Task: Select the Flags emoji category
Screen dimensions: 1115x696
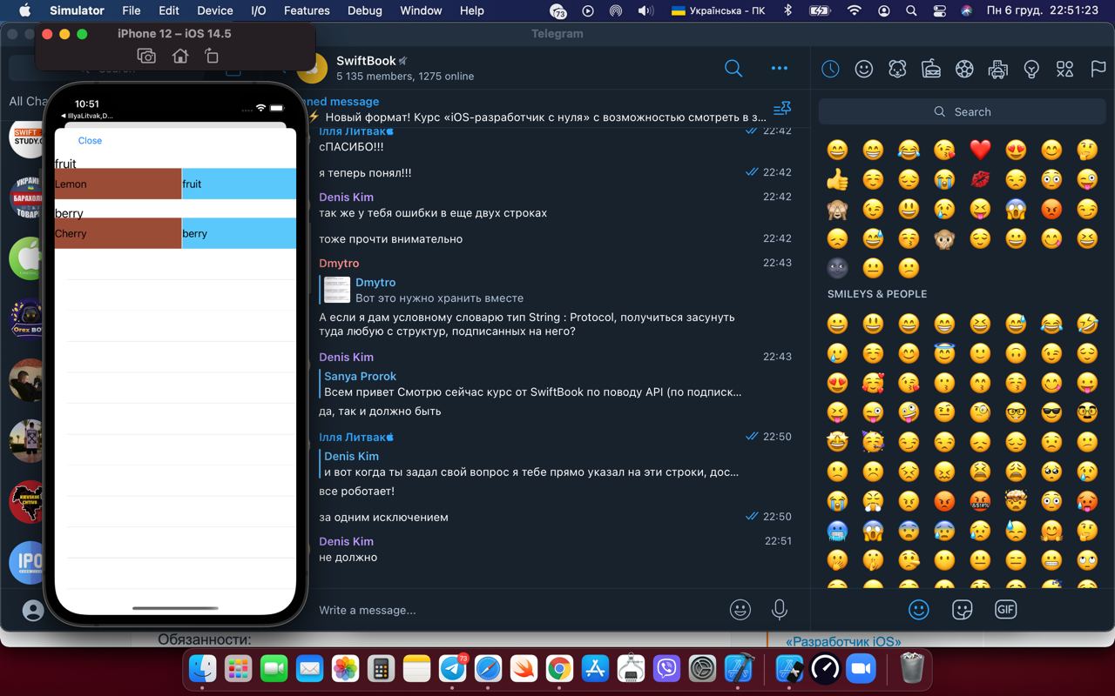Action: pyautogui.click(x=1098, y=69)
